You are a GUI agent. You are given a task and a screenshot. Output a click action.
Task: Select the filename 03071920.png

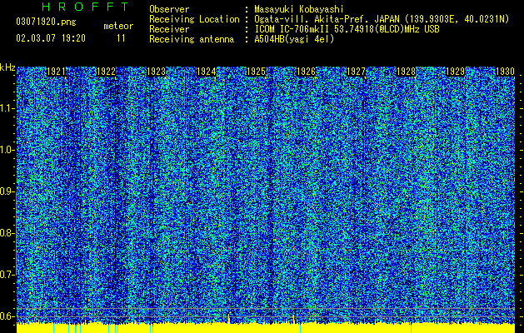click(46, 22)
